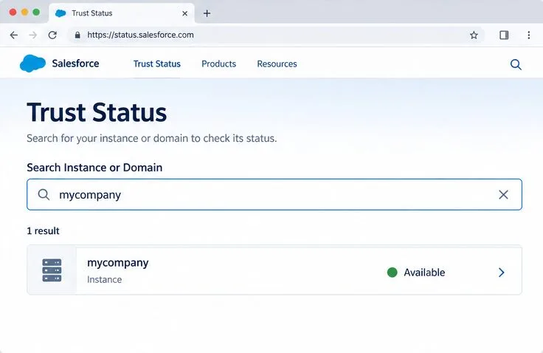Click the "Instance" label under mycompany
The height and width of the screenshot is (353, 543).
[x=104, y=280]
